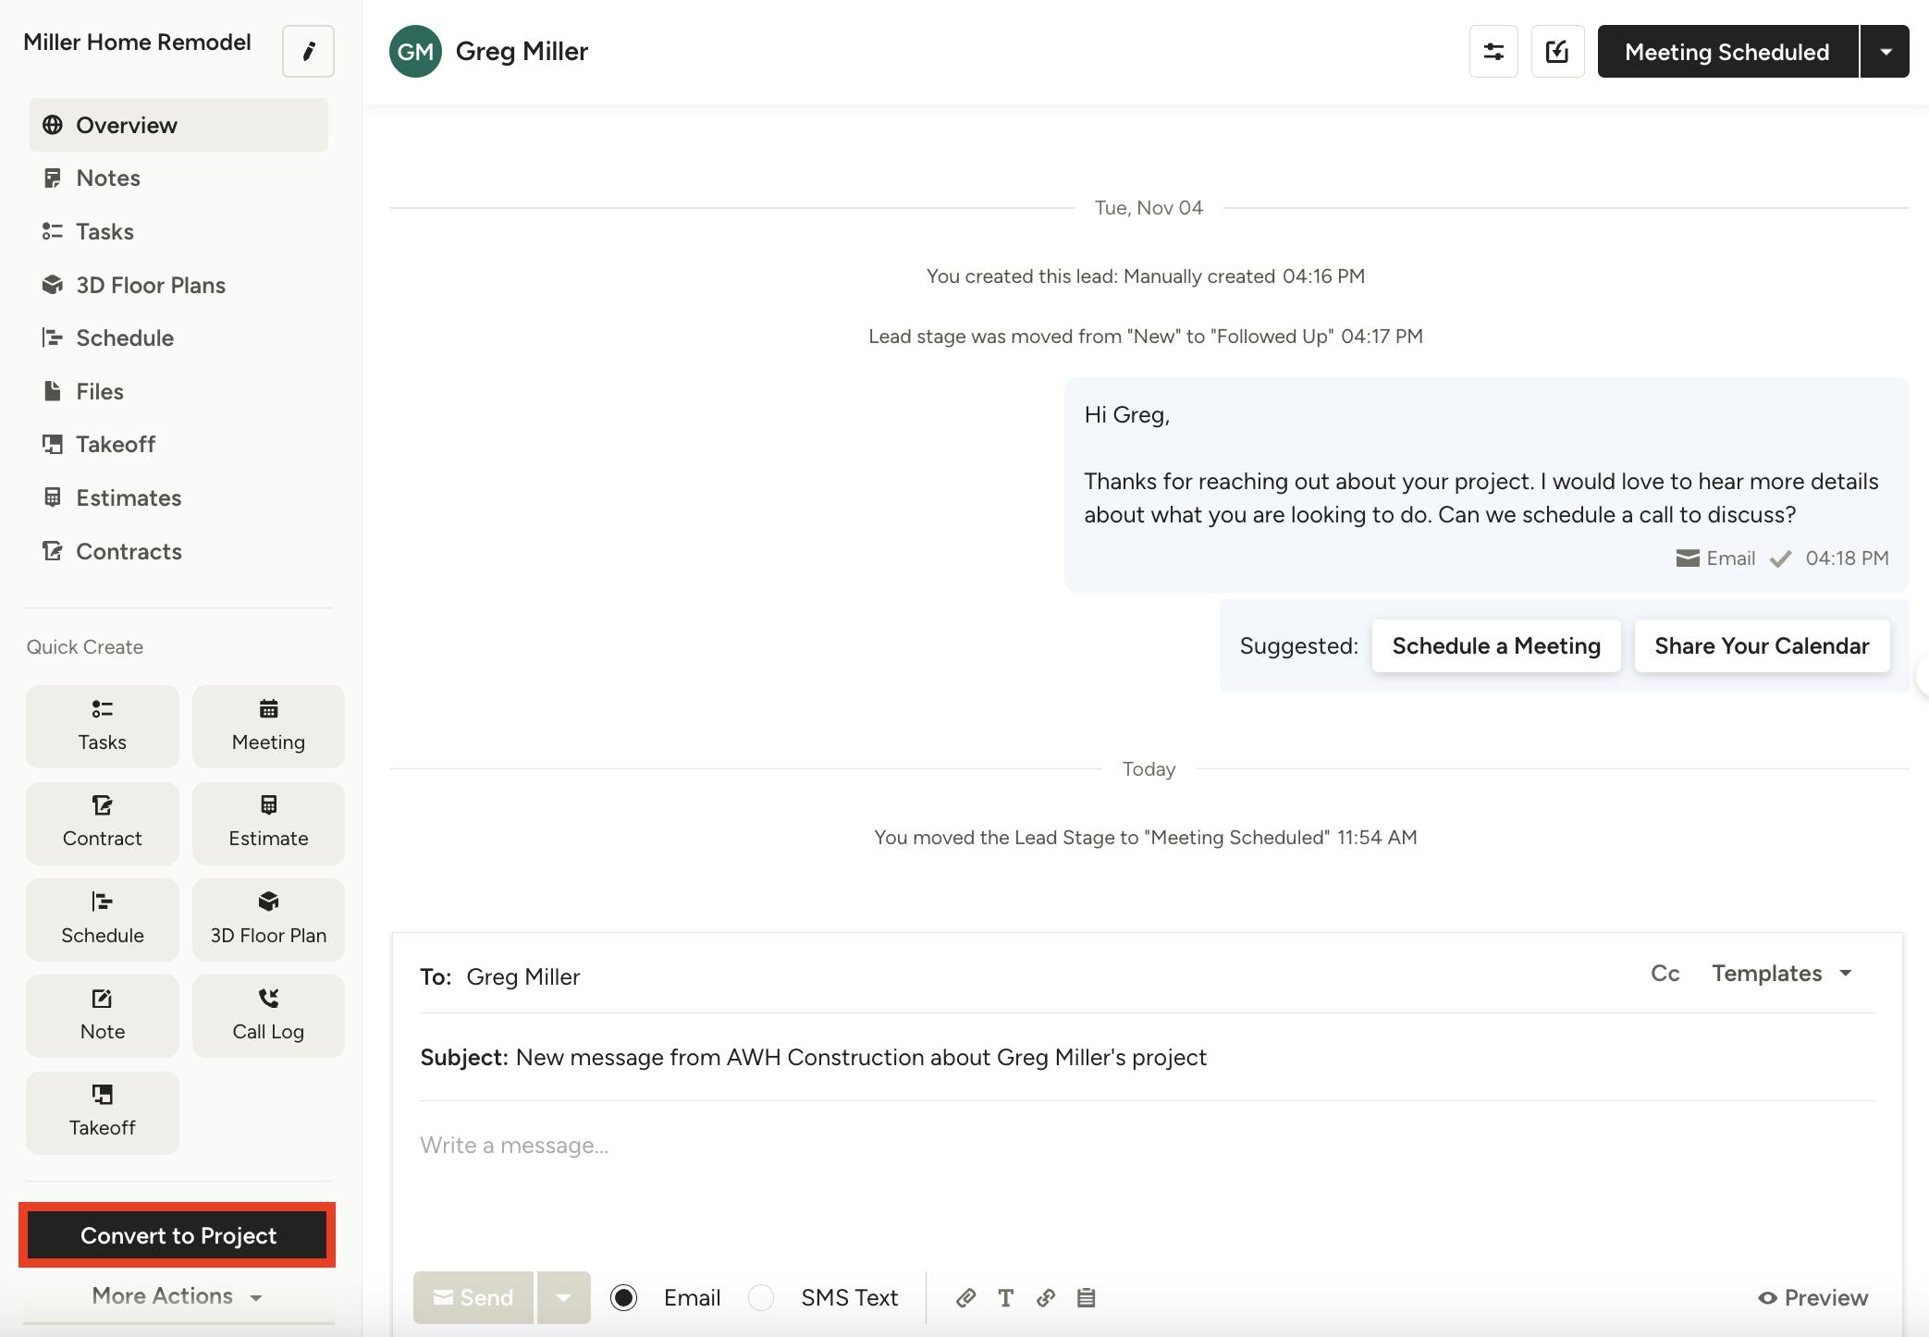The image size is (1929, 1337).
Task: Click the insert link chain icon
Action: pos(1046,1297)
